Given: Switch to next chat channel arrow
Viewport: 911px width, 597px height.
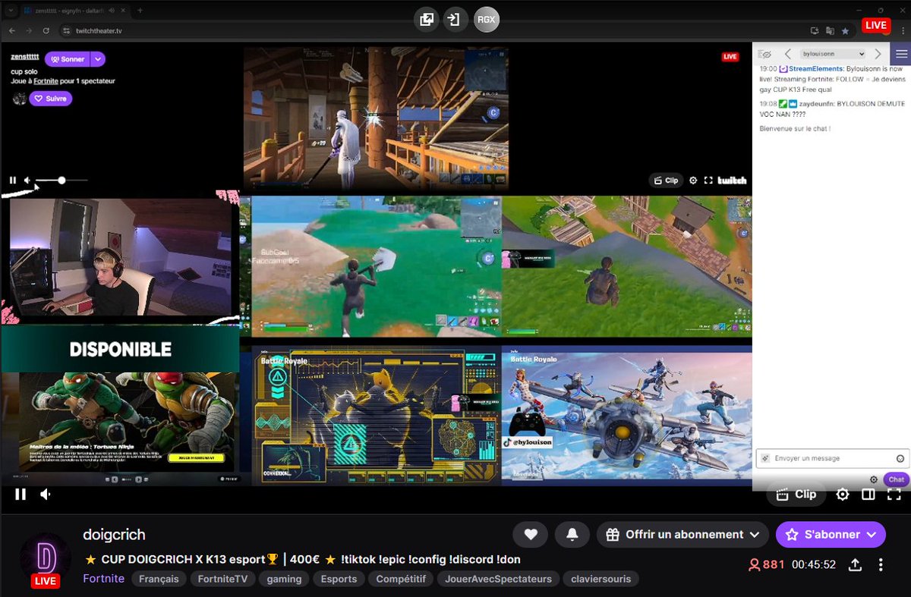Looking at the screenshot, I should pos(878,54).
